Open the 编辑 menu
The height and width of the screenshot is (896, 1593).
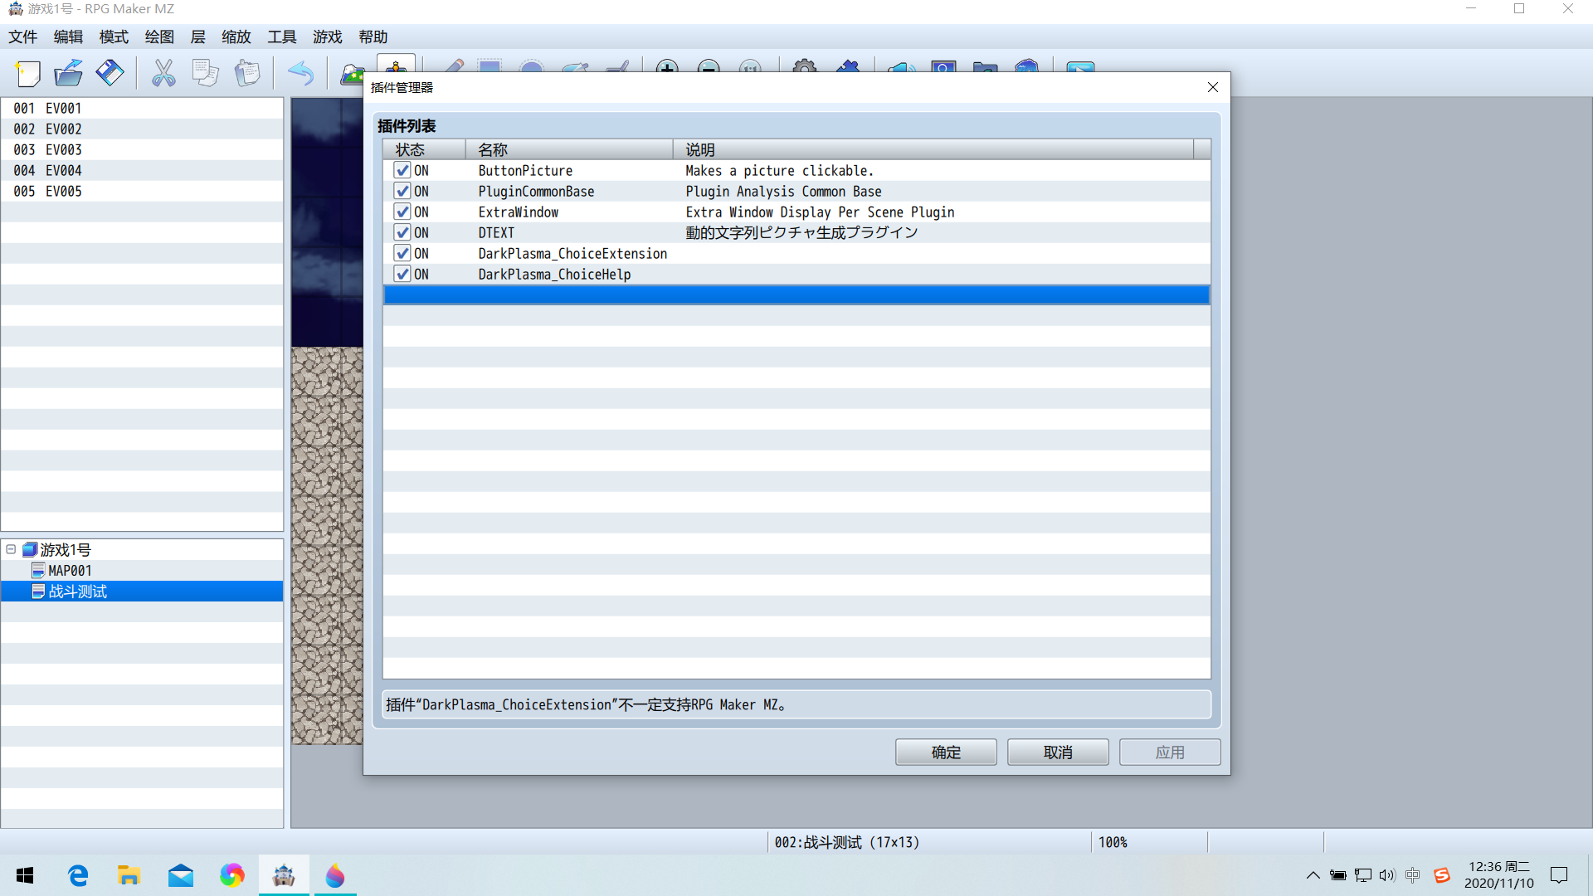click(68, 37)
